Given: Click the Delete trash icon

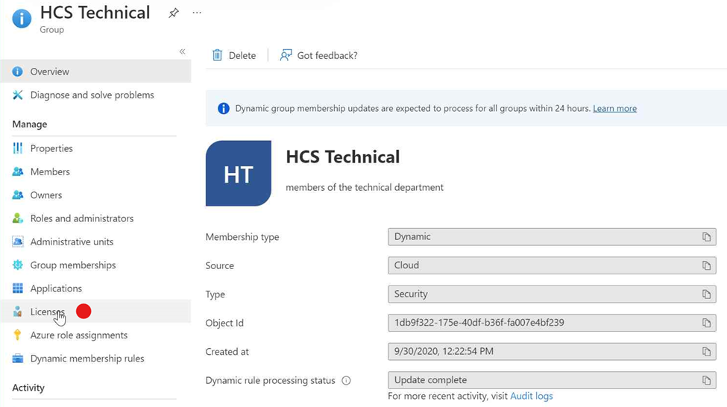Looking at the screenshot, I should click(x=217, y=55).
